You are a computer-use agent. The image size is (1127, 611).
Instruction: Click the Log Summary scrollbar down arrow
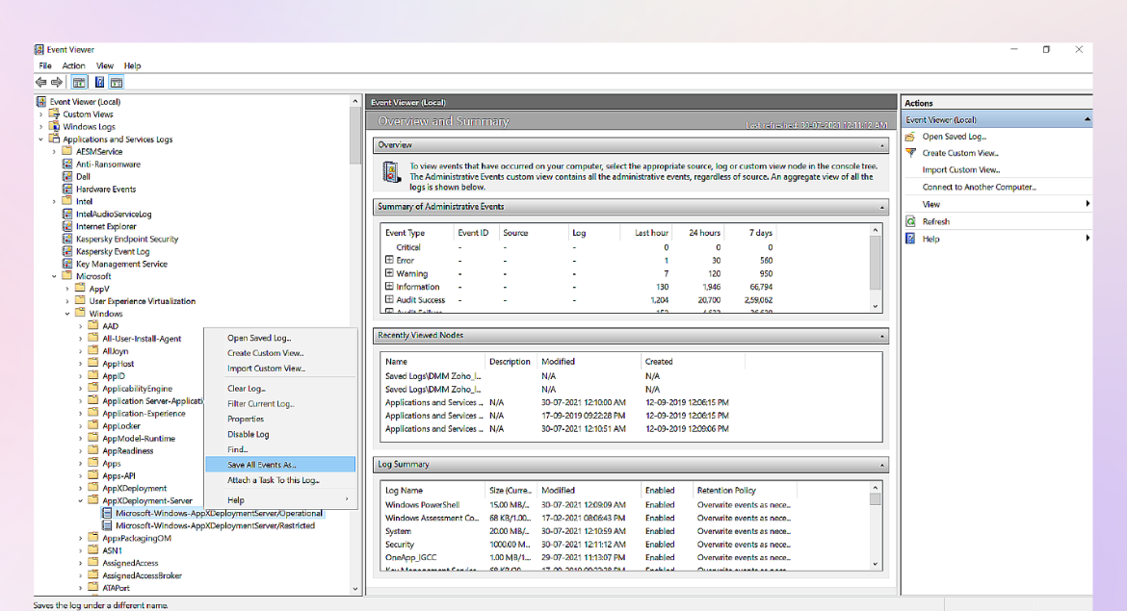click(x=876, y=564)
